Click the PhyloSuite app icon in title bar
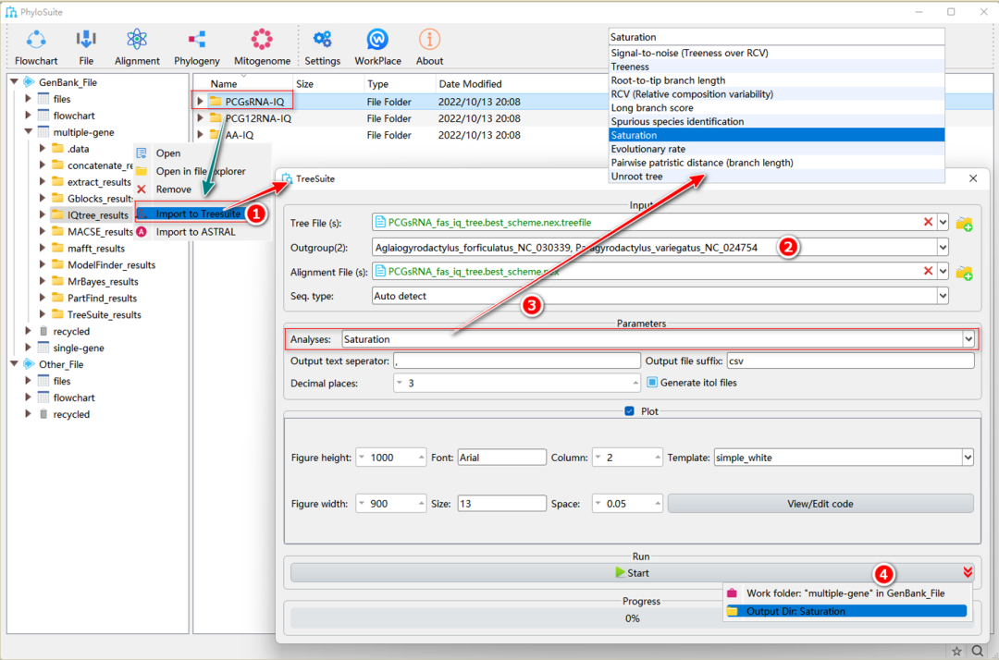 click(11, 12)
